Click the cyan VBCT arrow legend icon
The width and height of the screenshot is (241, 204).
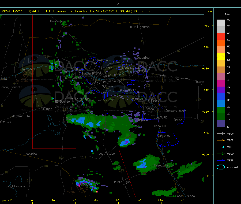point(221,147)
